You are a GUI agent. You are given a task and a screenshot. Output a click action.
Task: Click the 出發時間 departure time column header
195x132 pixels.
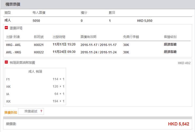(59, 37)
